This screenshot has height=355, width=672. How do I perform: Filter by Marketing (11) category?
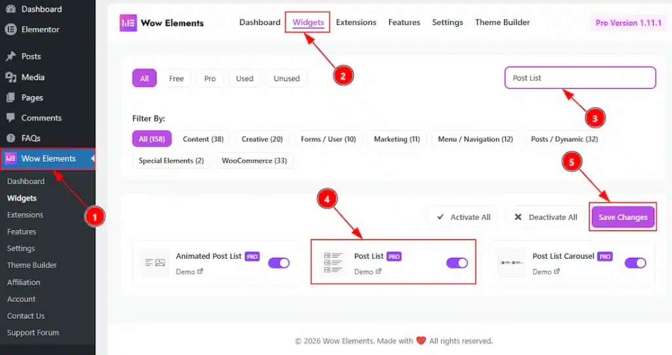tap(397, 139)
